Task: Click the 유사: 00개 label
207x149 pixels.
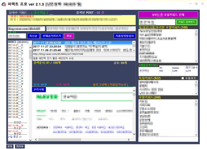Action: click(x=40, y=85)
